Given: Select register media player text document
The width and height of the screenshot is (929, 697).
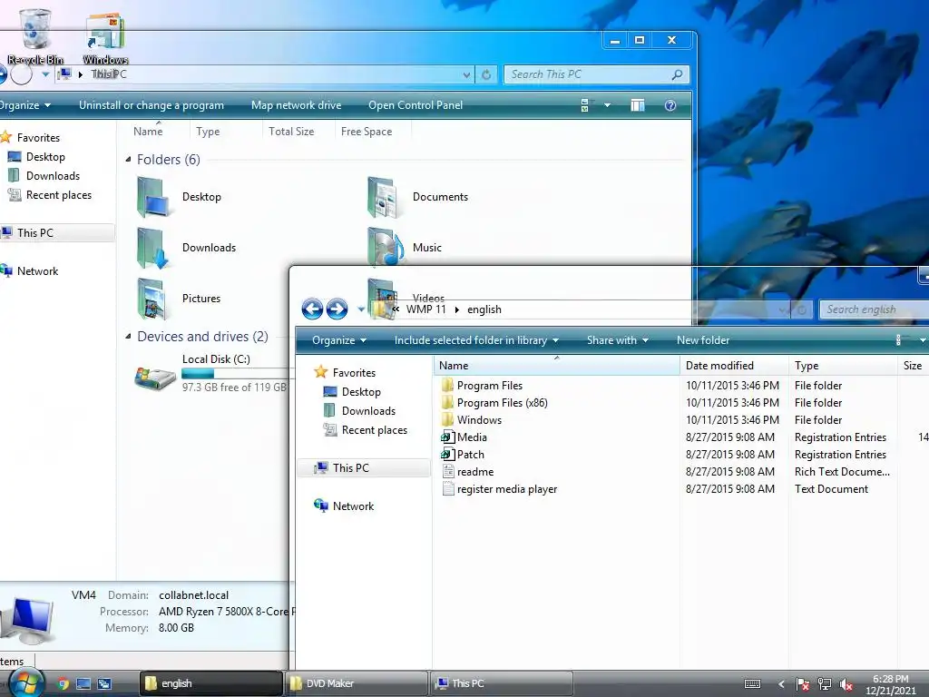Looking at the screenshot, I should pos(500,489).
